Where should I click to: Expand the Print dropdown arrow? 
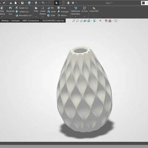[x=40, y=3]
